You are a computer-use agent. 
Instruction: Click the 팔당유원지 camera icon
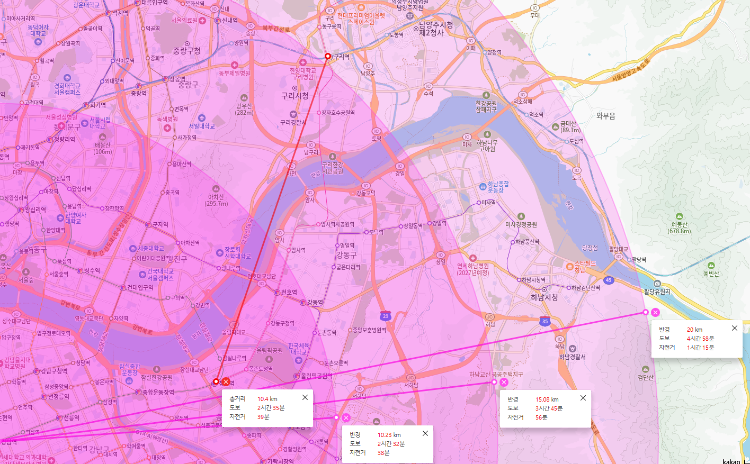tap(657, 284)
